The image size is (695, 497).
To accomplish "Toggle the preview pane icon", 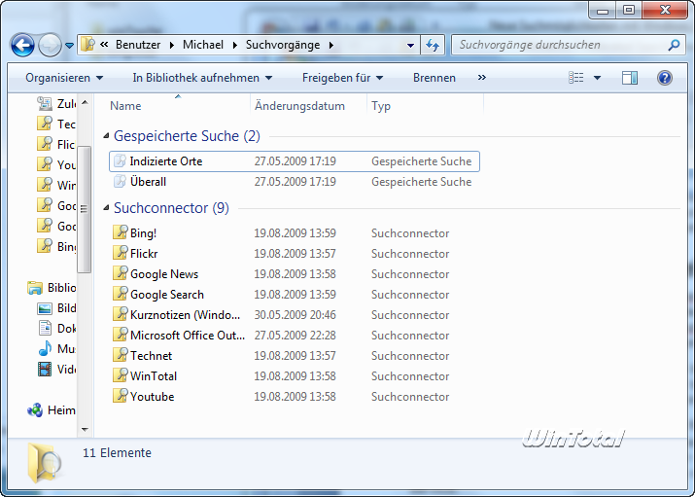I will pyautogui.click(x=630, y=78).
